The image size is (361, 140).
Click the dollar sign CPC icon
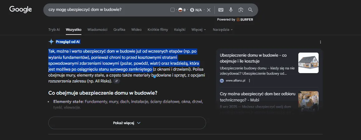tap(192, 10)
